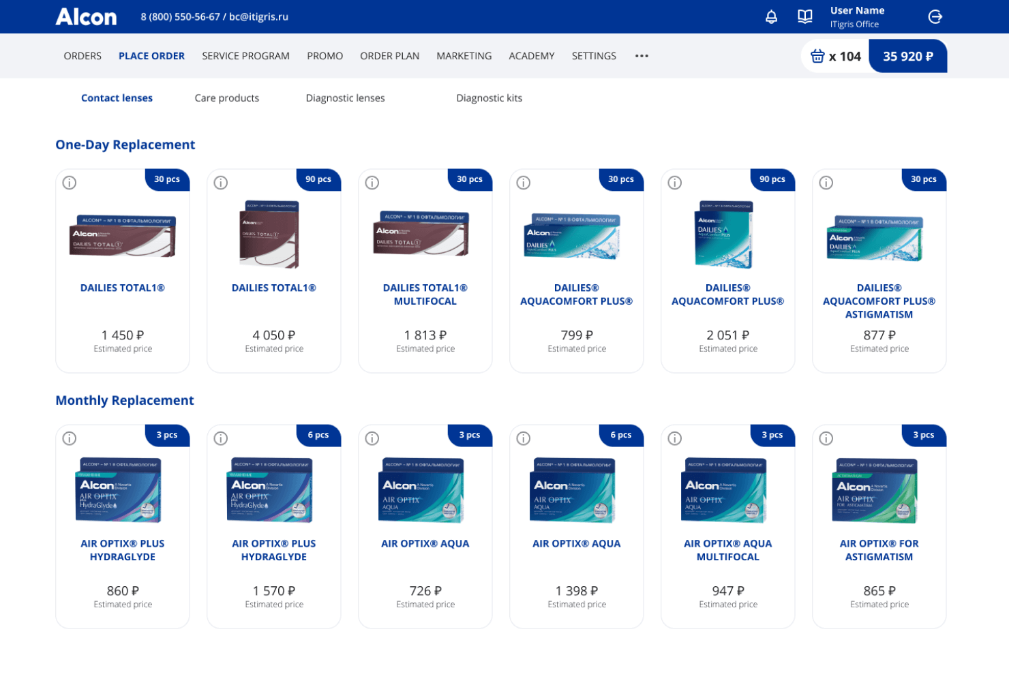The width and height of the screenshot is (1009, 698).
Task: Click AIR OPTIX AQUA 6 pcs box image
Action: click(x=573, y=490)
